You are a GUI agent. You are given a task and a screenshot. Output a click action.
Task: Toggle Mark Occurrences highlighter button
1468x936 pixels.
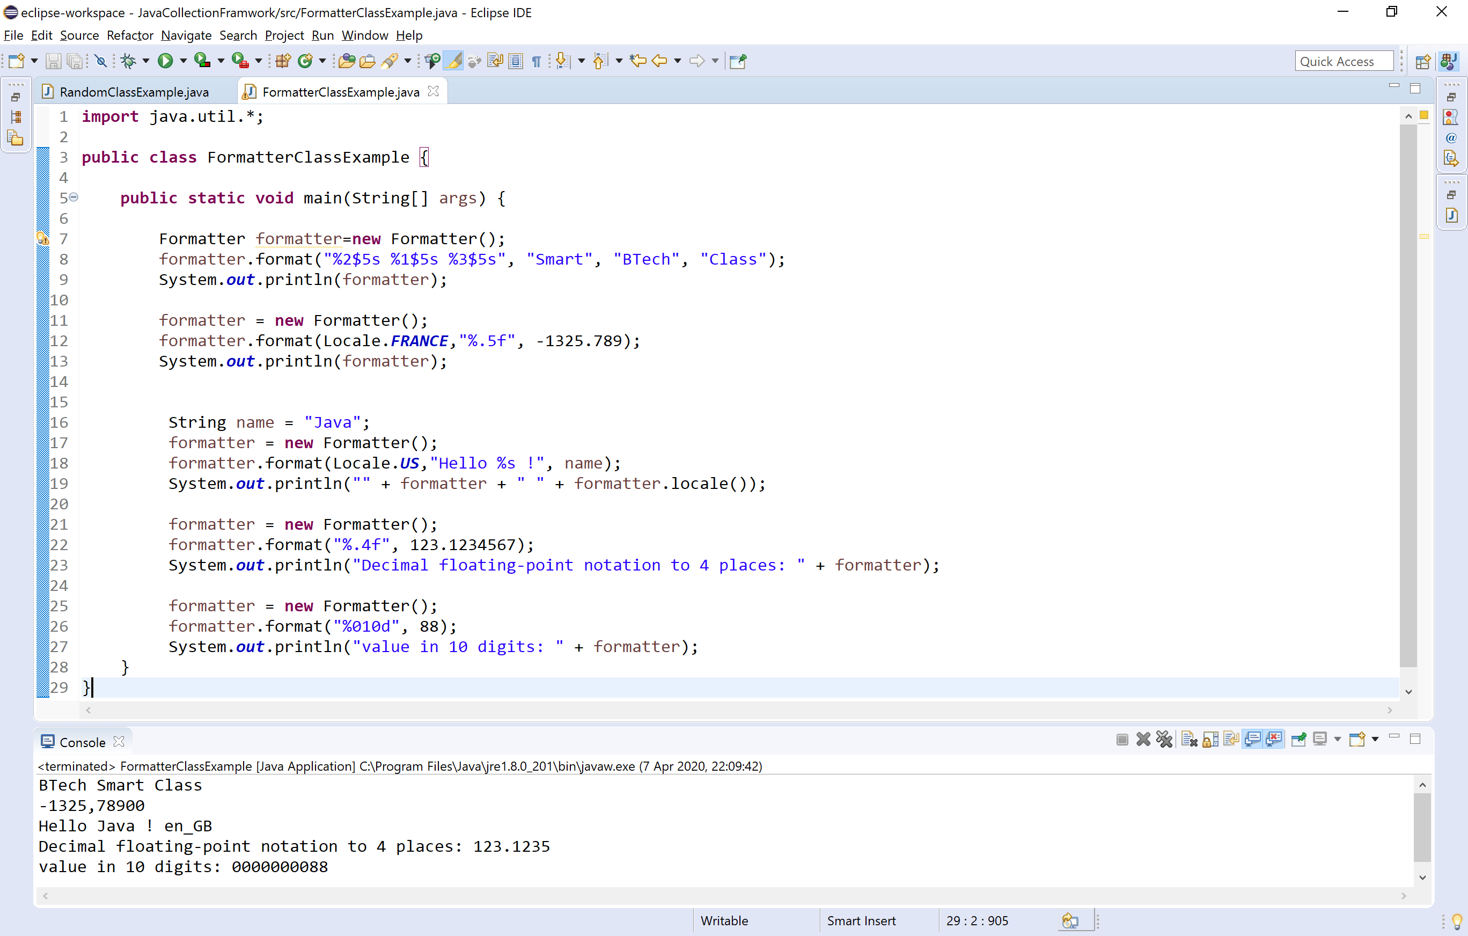453,61
